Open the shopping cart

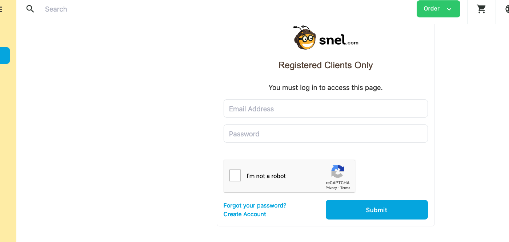pos(481,9)
